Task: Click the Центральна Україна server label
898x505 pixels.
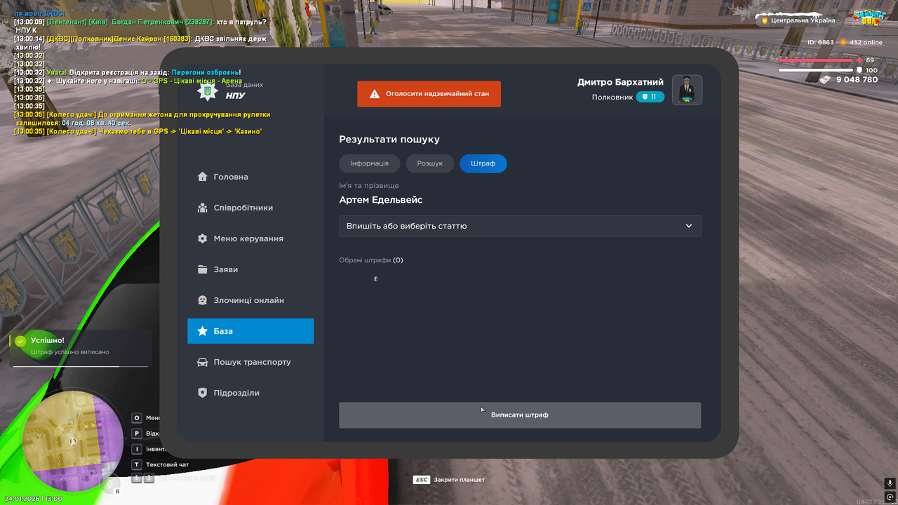Action: pyautogui.click(x=803, y=20)
